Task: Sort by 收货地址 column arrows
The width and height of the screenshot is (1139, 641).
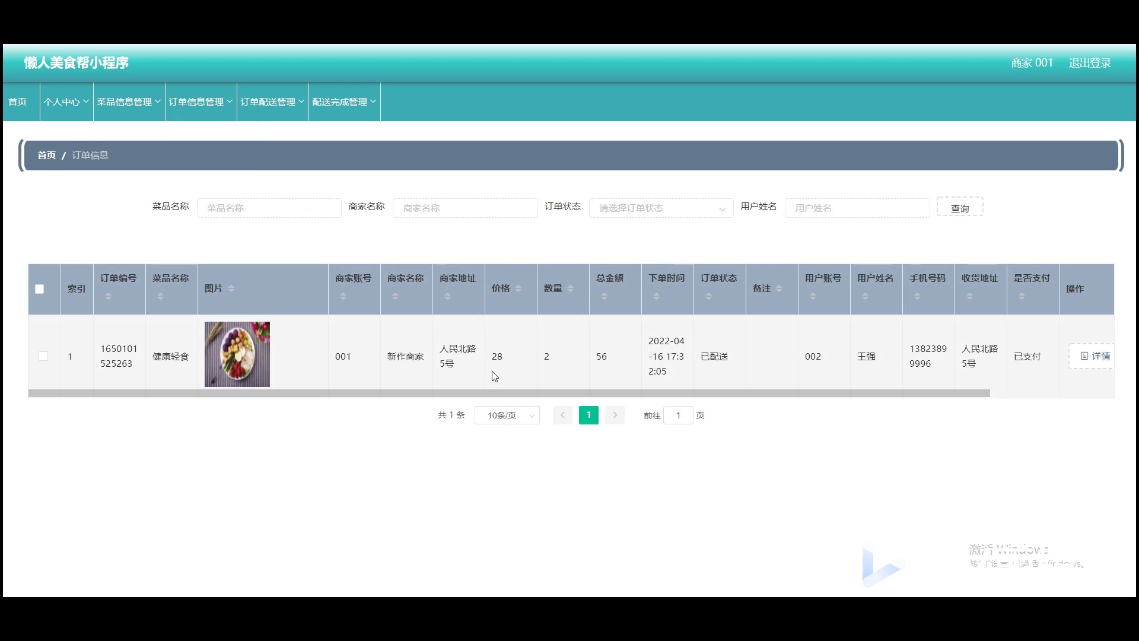Action: coord(969,296)
